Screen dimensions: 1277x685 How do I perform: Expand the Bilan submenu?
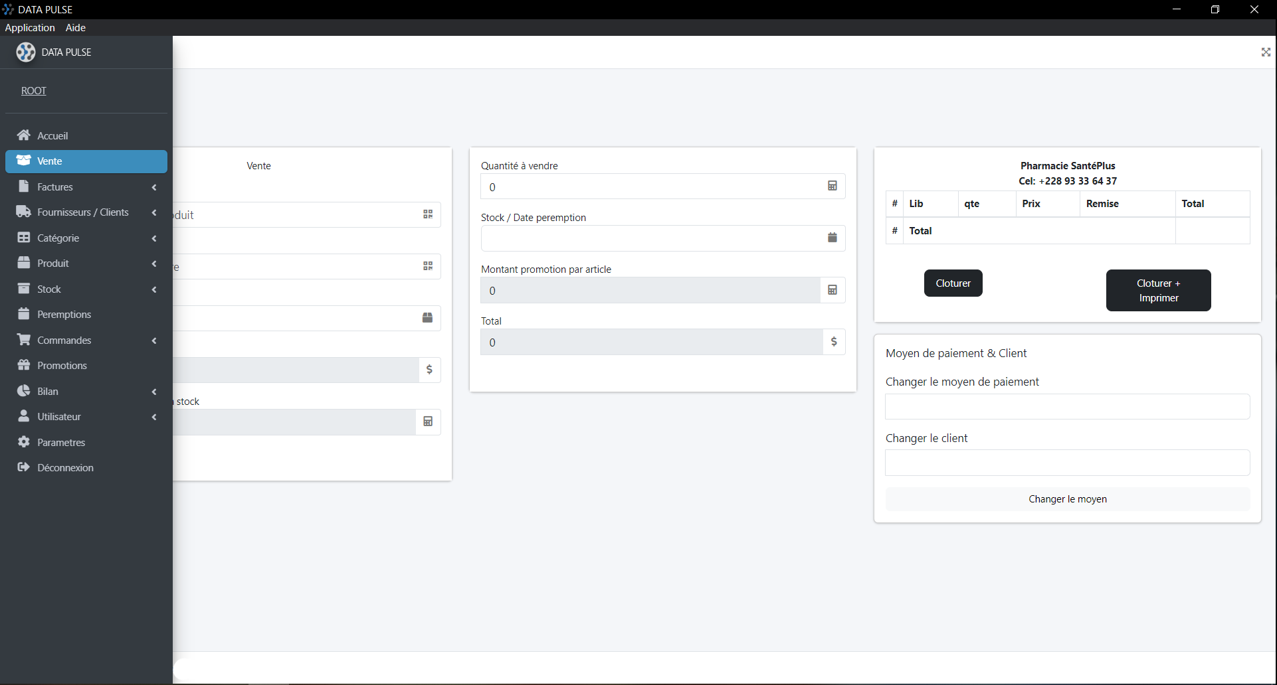tap(153, 392)
